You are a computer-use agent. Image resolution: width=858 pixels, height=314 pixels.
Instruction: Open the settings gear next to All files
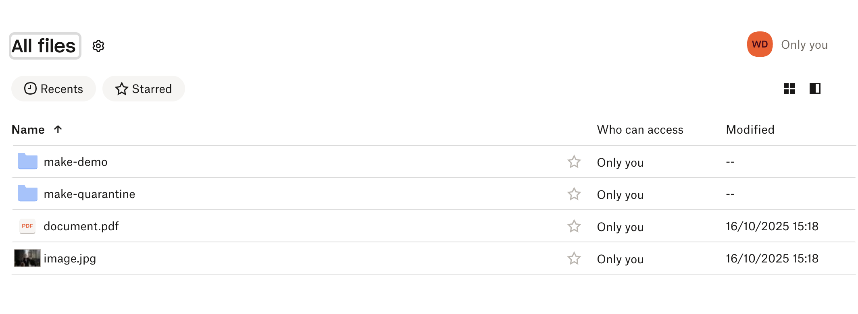pos(98,46)
